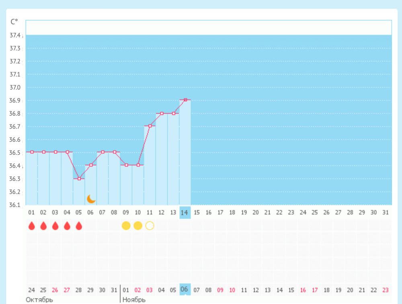Screen dimensions: 402x304
Task: Select cycle day 20 on the axis
Action: tap(256, 213)
